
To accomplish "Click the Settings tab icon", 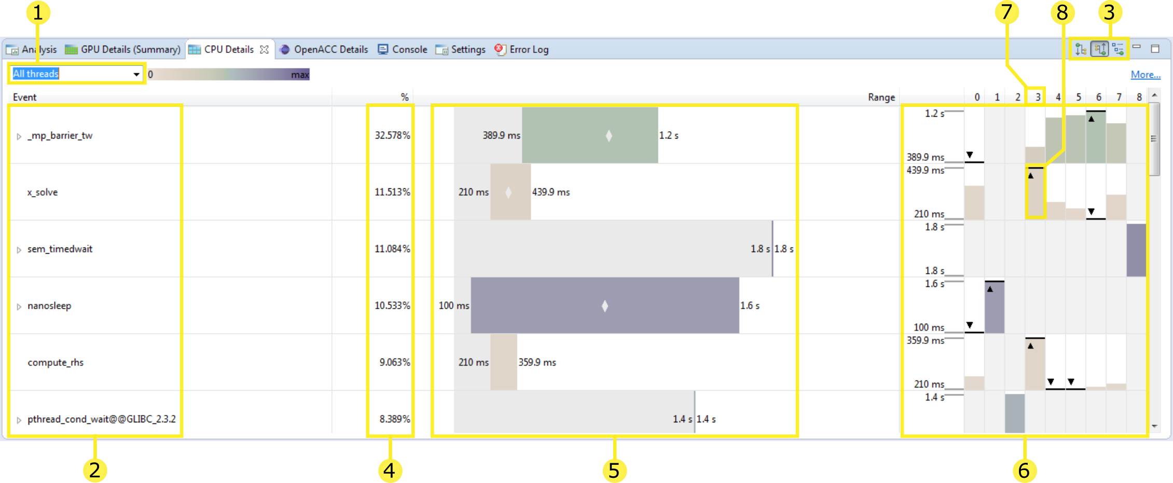I will [x=442, y=49].
